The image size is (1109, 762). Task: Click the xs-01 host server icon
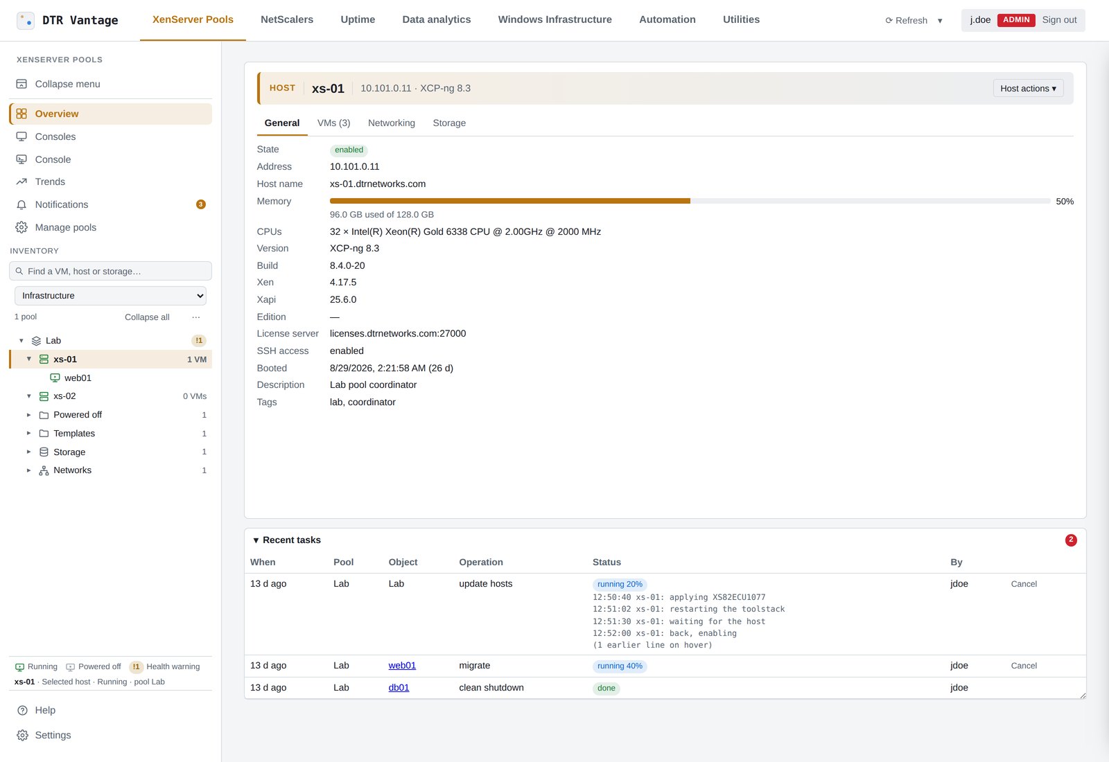(44, 360)
